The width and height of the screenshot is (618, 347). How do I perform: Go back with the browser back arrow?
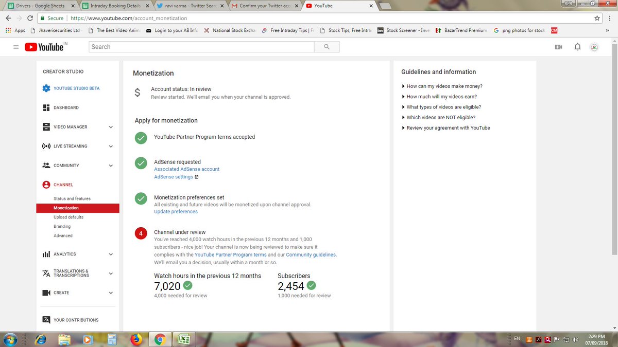[x=9, y=18]
